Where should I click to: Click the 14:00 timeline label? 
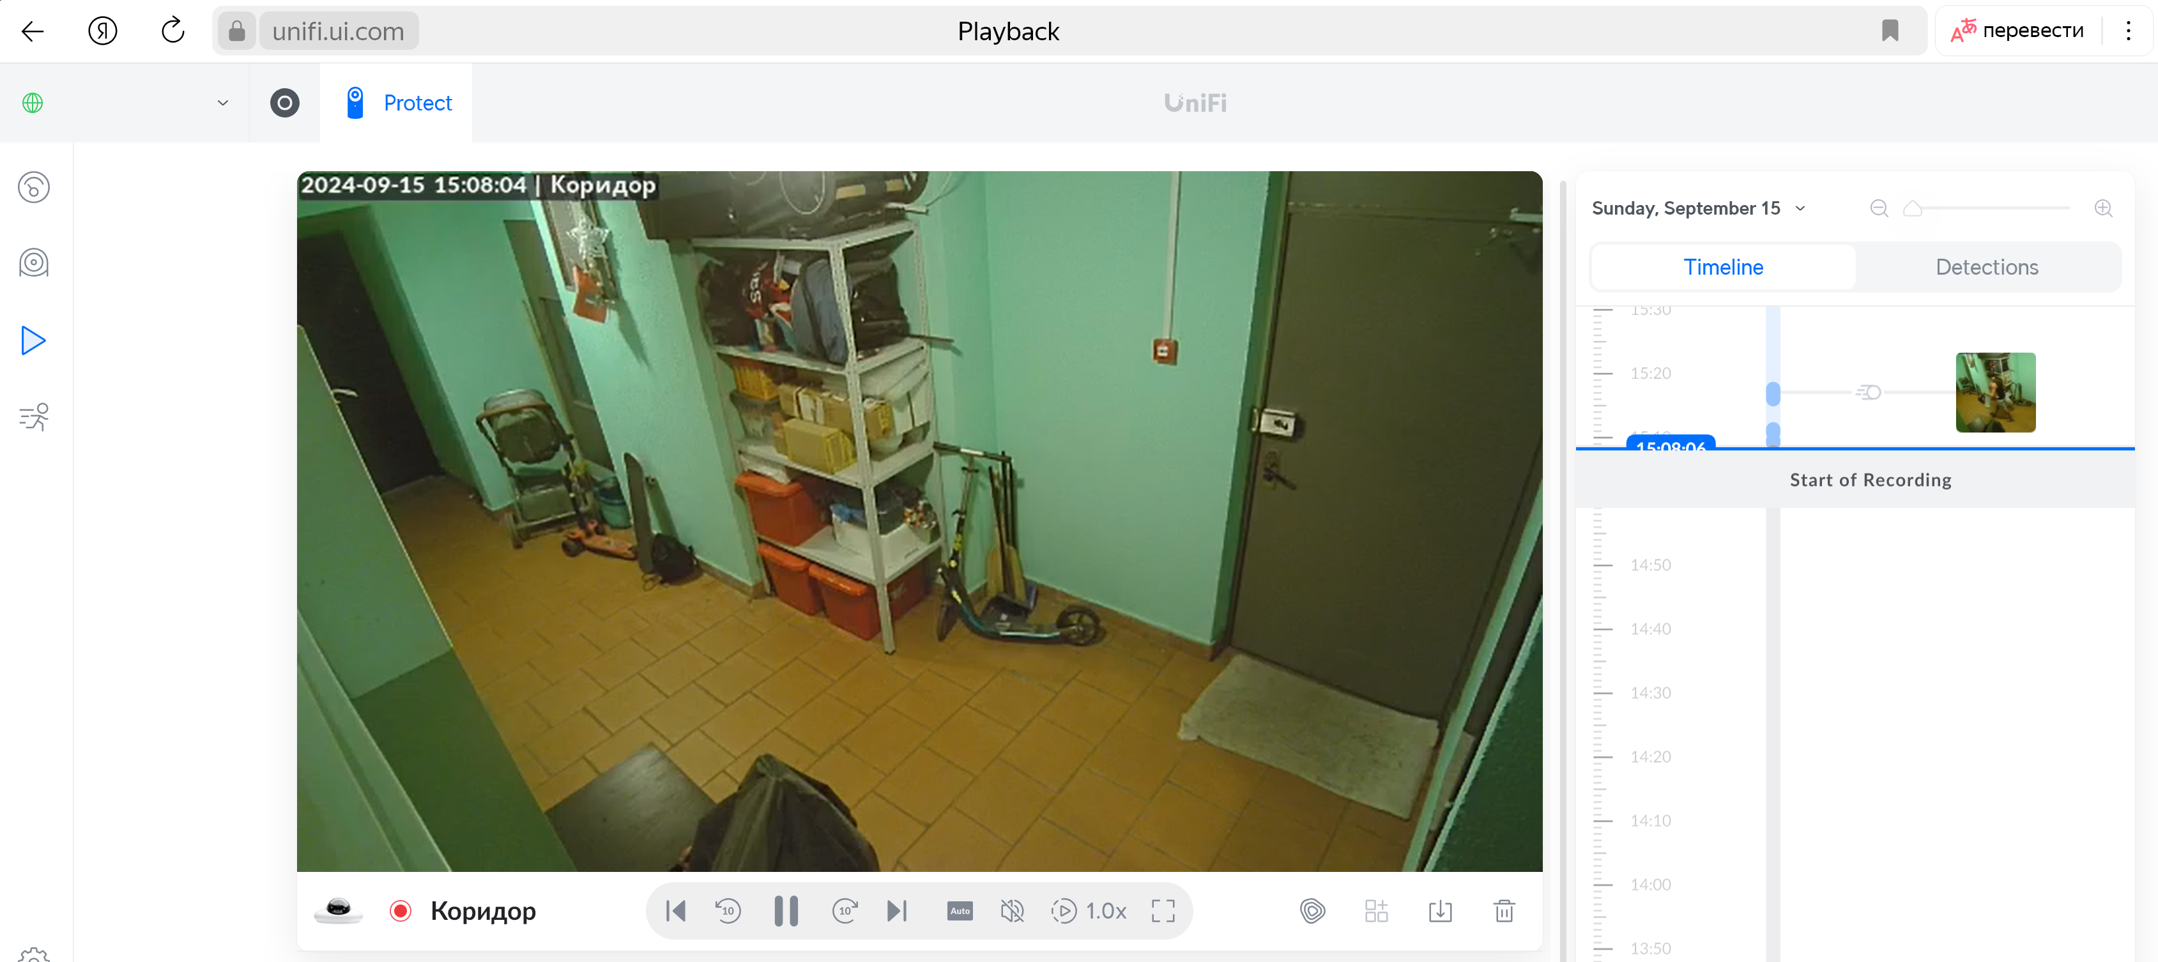1650,885
